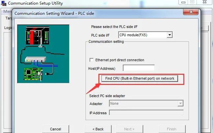Go back with the < Back button
The image size is (213, 133).
point(98,129)
